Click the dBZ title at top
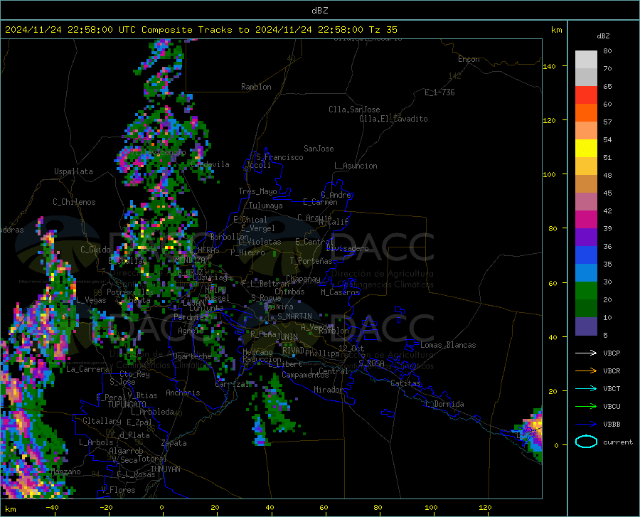This screenshot has width=640, height=517. tap(319, 11)
